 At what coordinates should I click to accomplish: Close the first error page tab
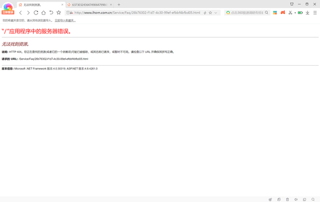coord(62,4)
